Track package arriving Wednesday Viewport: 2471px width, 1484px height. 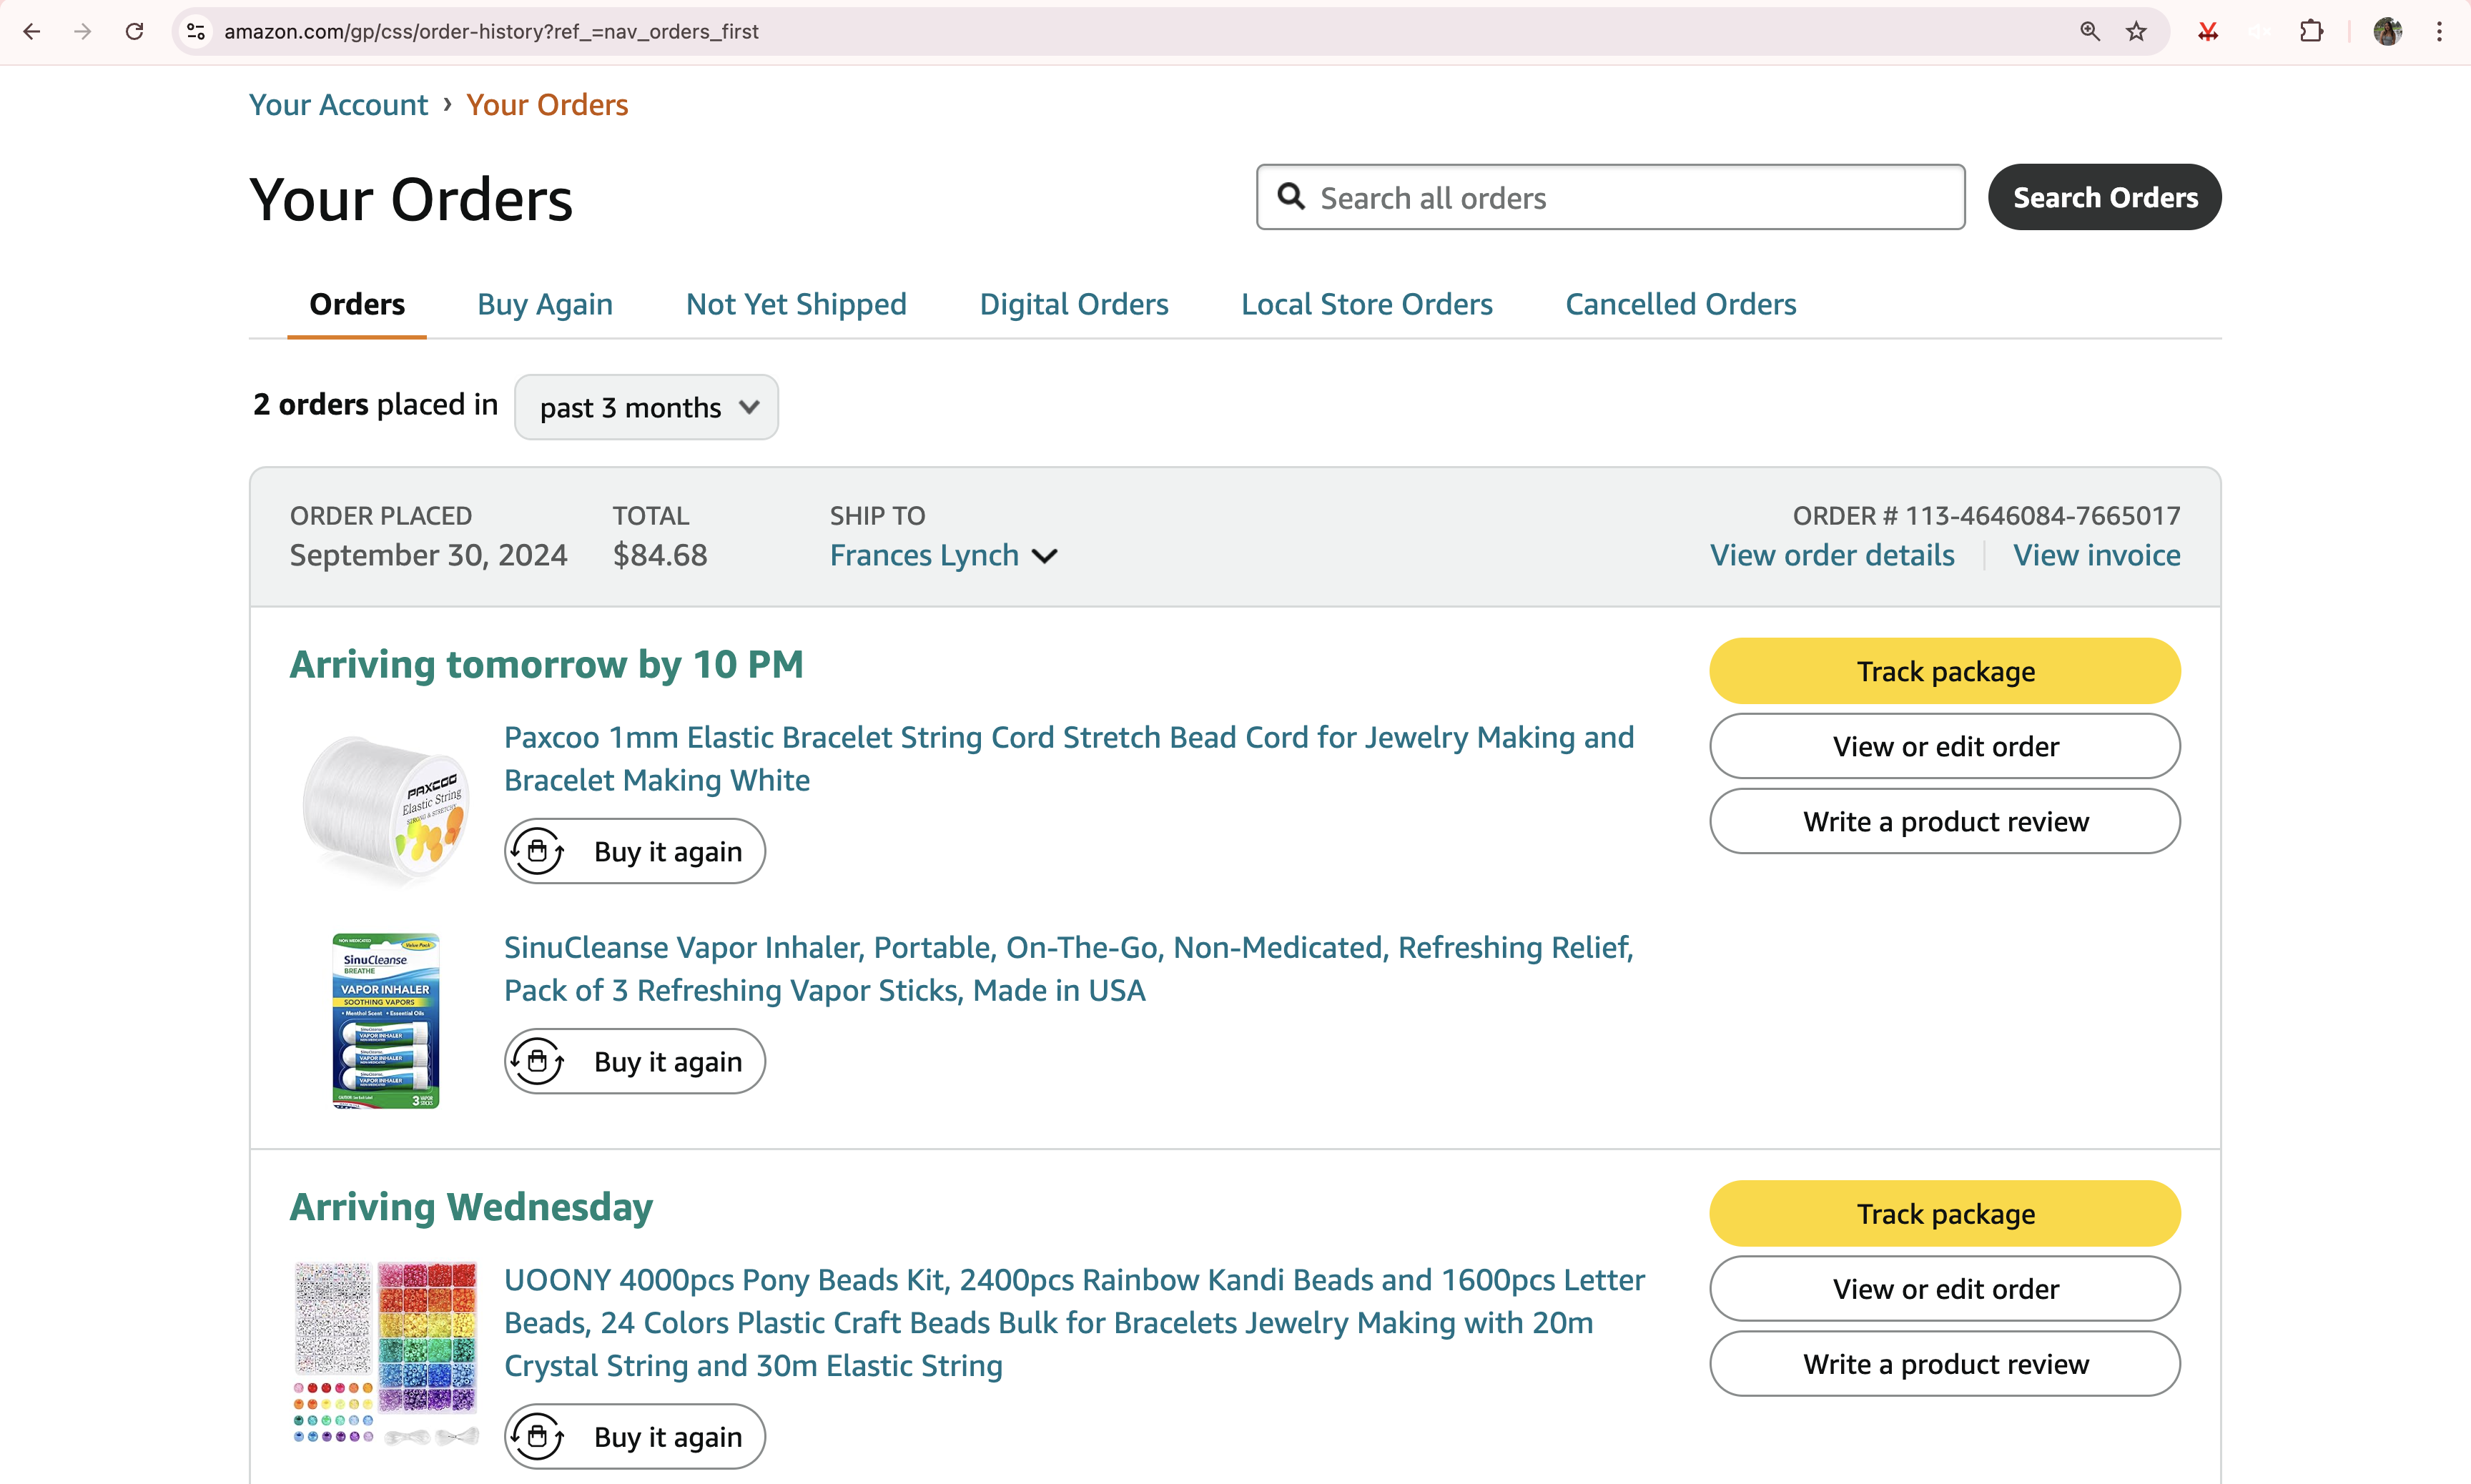1945,1213
